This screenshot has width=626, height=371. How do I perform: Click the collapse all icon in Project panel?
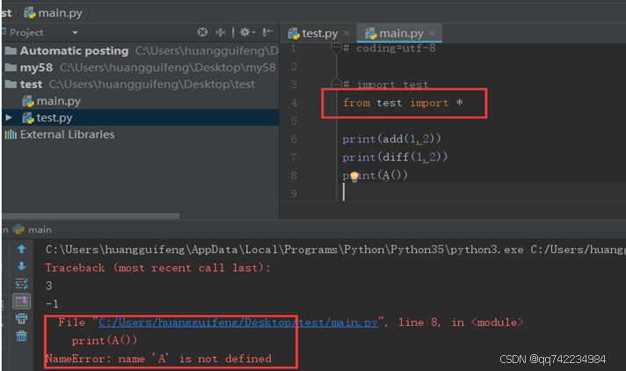coord(221,33)
